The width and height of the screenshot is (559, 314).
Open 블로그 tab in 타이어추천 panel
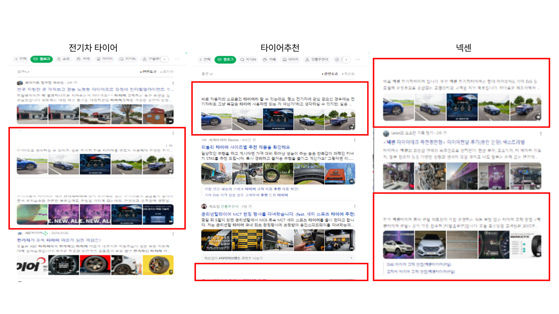[225, 60]
